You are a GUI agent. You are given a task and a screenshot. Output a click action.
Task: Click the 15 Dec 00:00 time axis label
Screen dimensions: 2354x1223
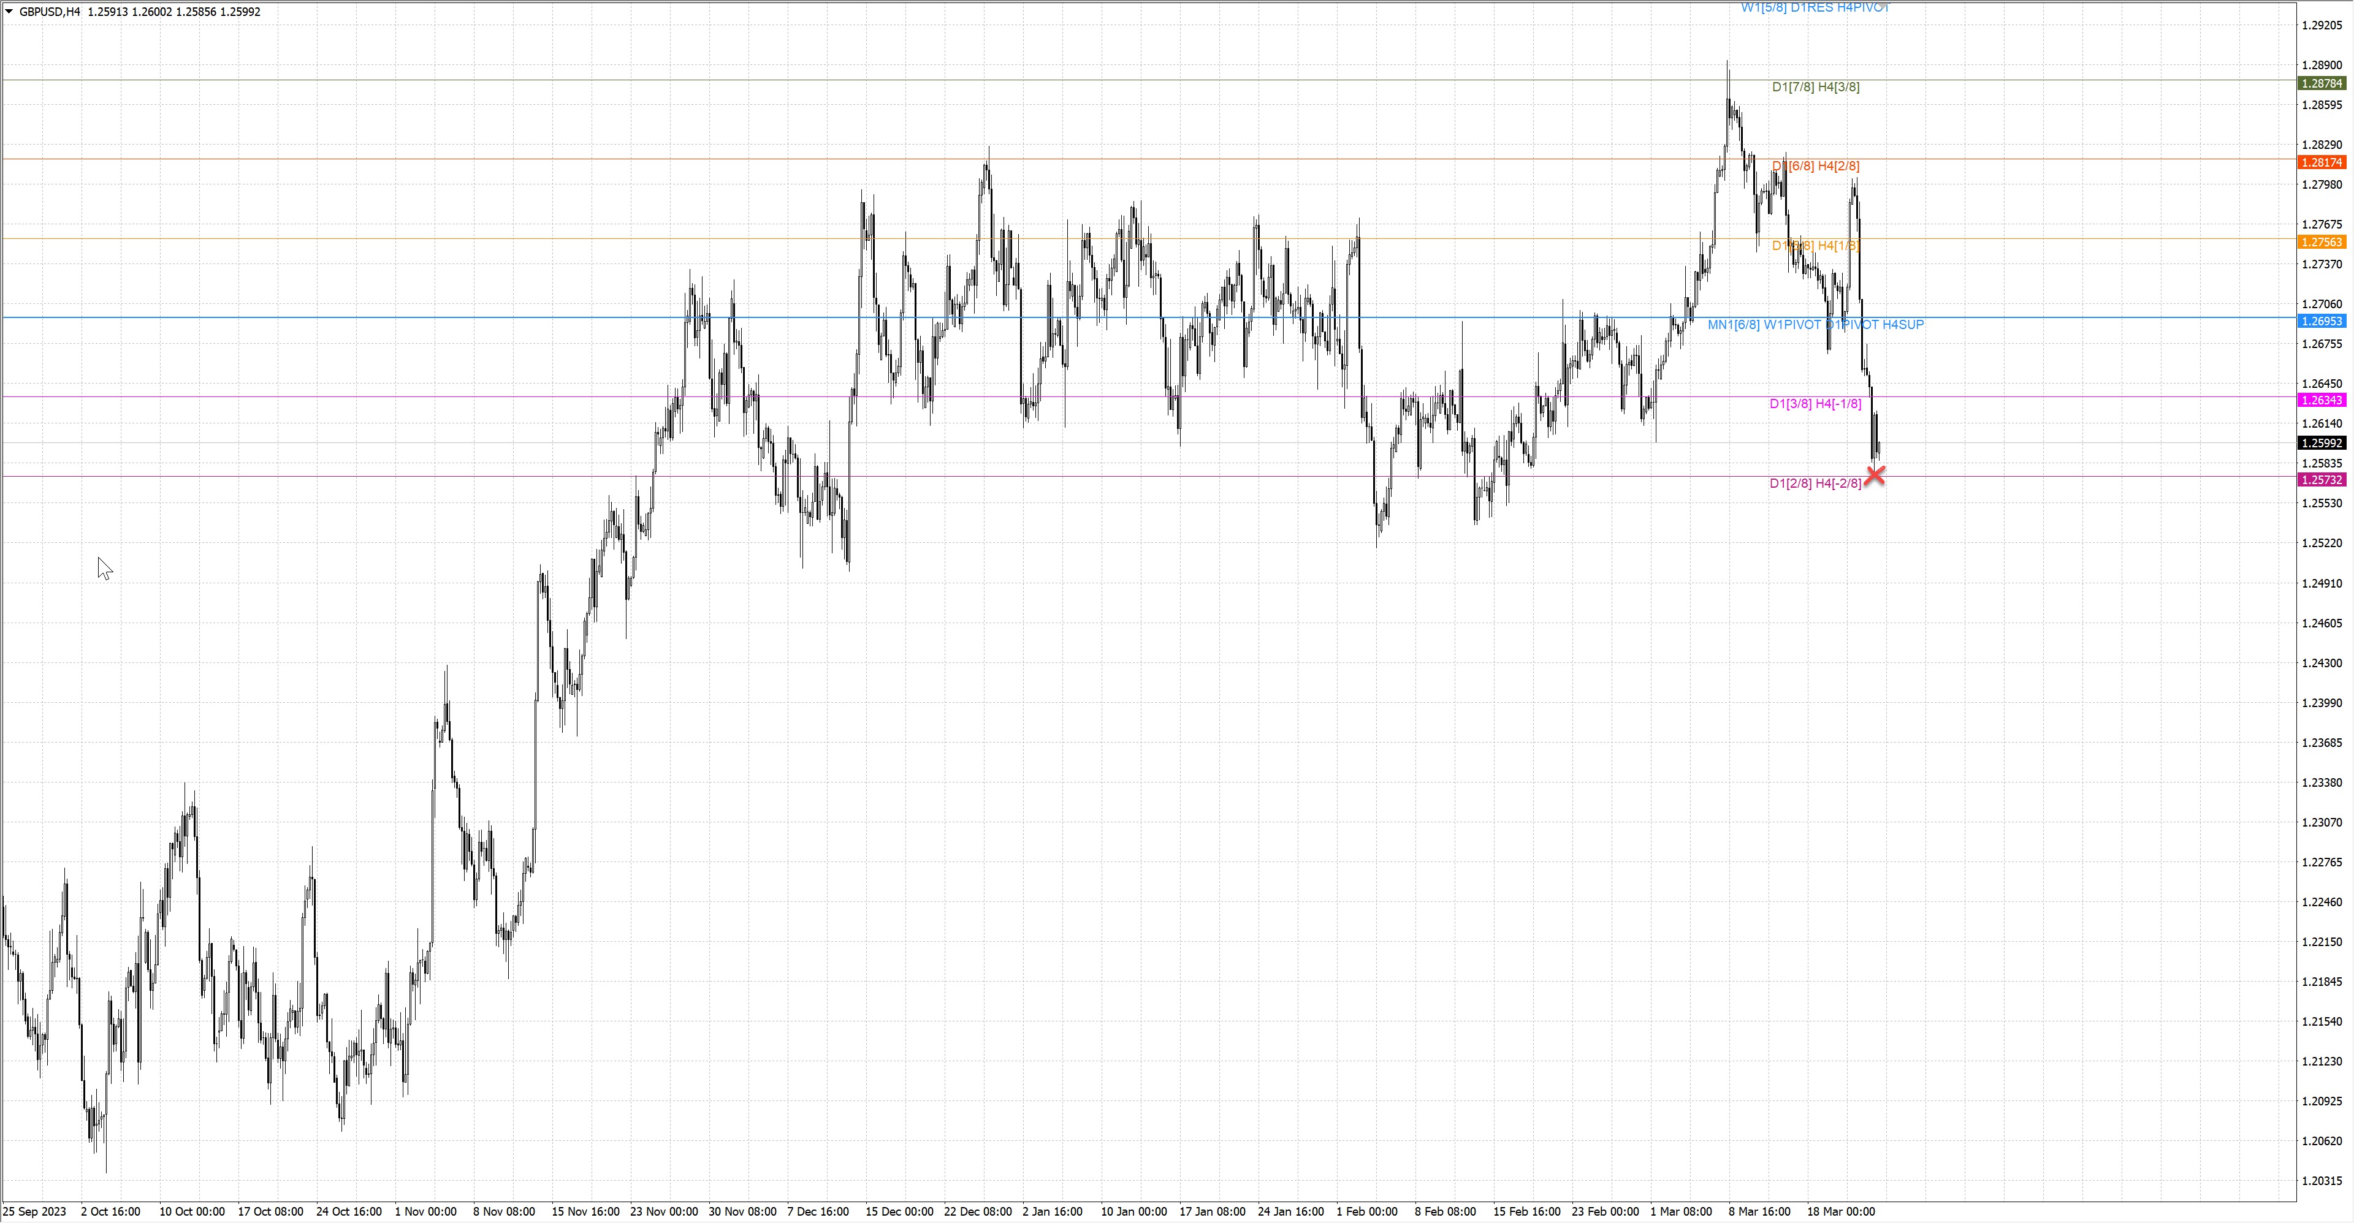pos(899,1211)
